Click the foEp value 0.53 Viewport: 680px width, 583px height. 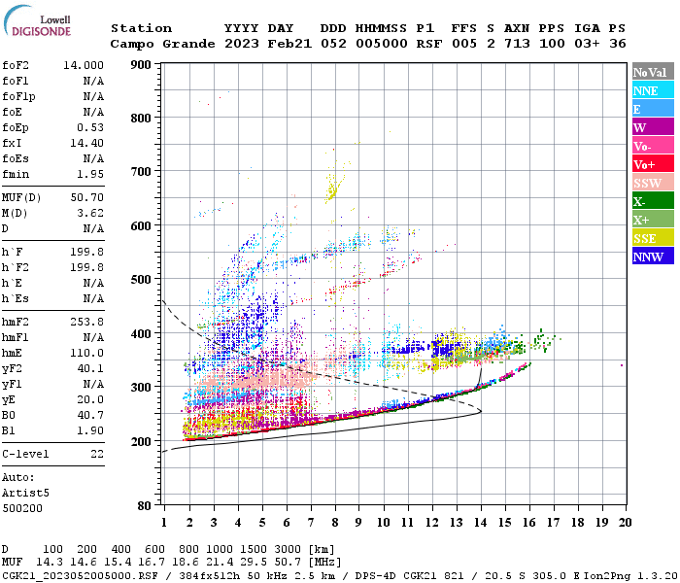tap(90, 127)
